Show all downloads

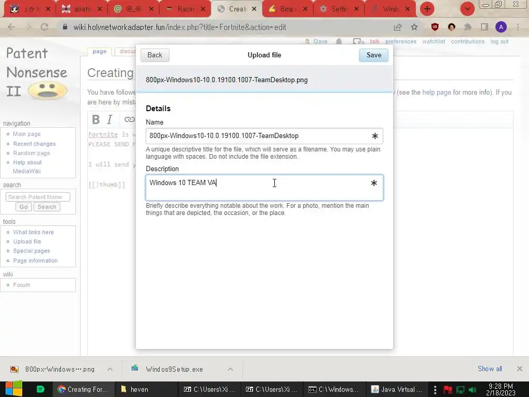pyautogui.click(x=490, y=369)
